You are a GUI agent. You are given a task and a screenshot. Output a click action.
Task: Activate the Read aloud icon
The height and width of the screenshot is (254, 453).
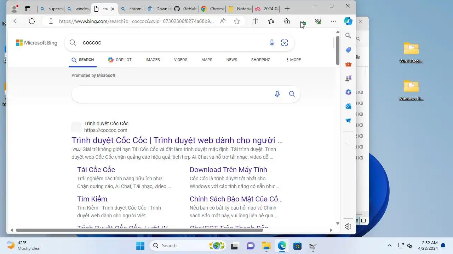[x=223, y=21]
